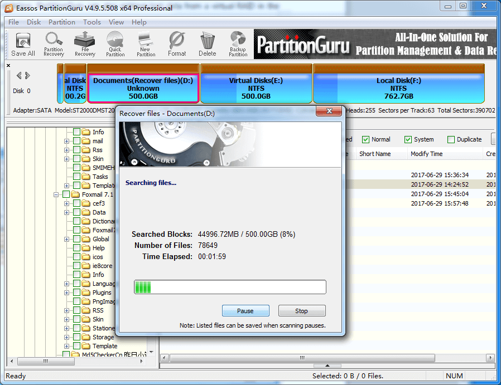Select the Virtual Disks(E:) partition block
This screenshot has width=501, height=385.
[x=256, y=88]
